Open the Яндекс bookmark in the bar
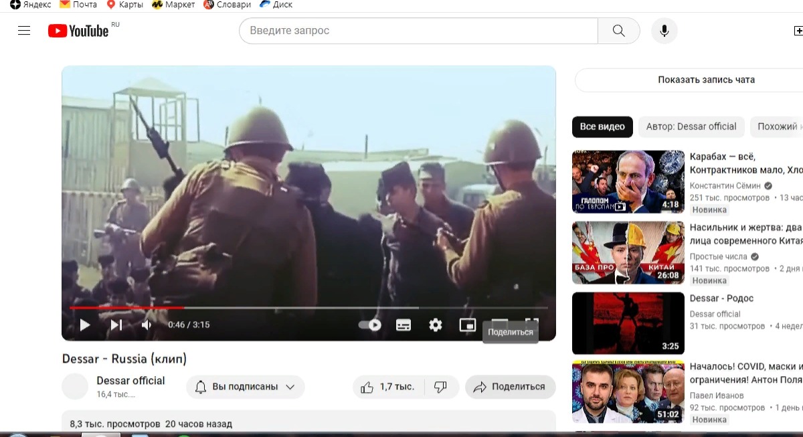 [x=31, y=5]
